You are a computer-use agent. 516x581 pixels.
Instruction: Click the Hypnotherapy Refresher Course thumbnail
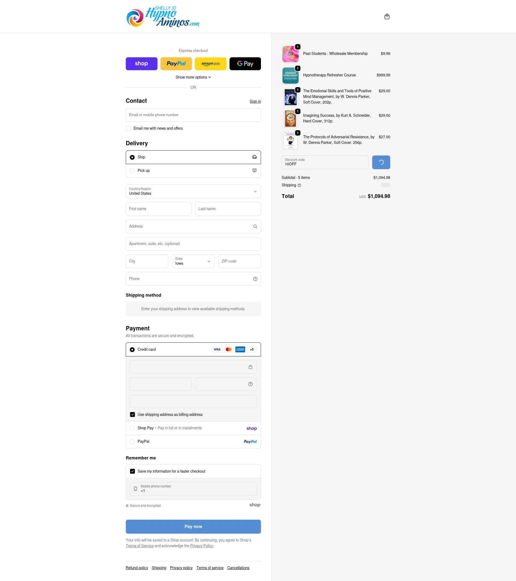290,75
